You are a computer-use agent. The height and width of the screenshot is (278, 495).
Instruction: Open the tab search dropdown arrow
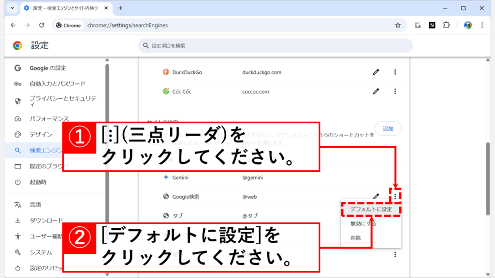[12, 8]
